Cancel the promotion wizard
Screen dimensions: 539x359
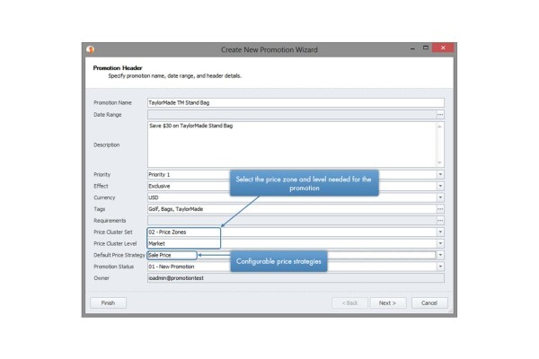coord(429,303)
